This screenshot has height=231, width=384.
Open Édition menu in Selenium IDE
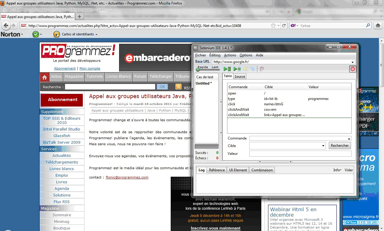pos(215,55)
